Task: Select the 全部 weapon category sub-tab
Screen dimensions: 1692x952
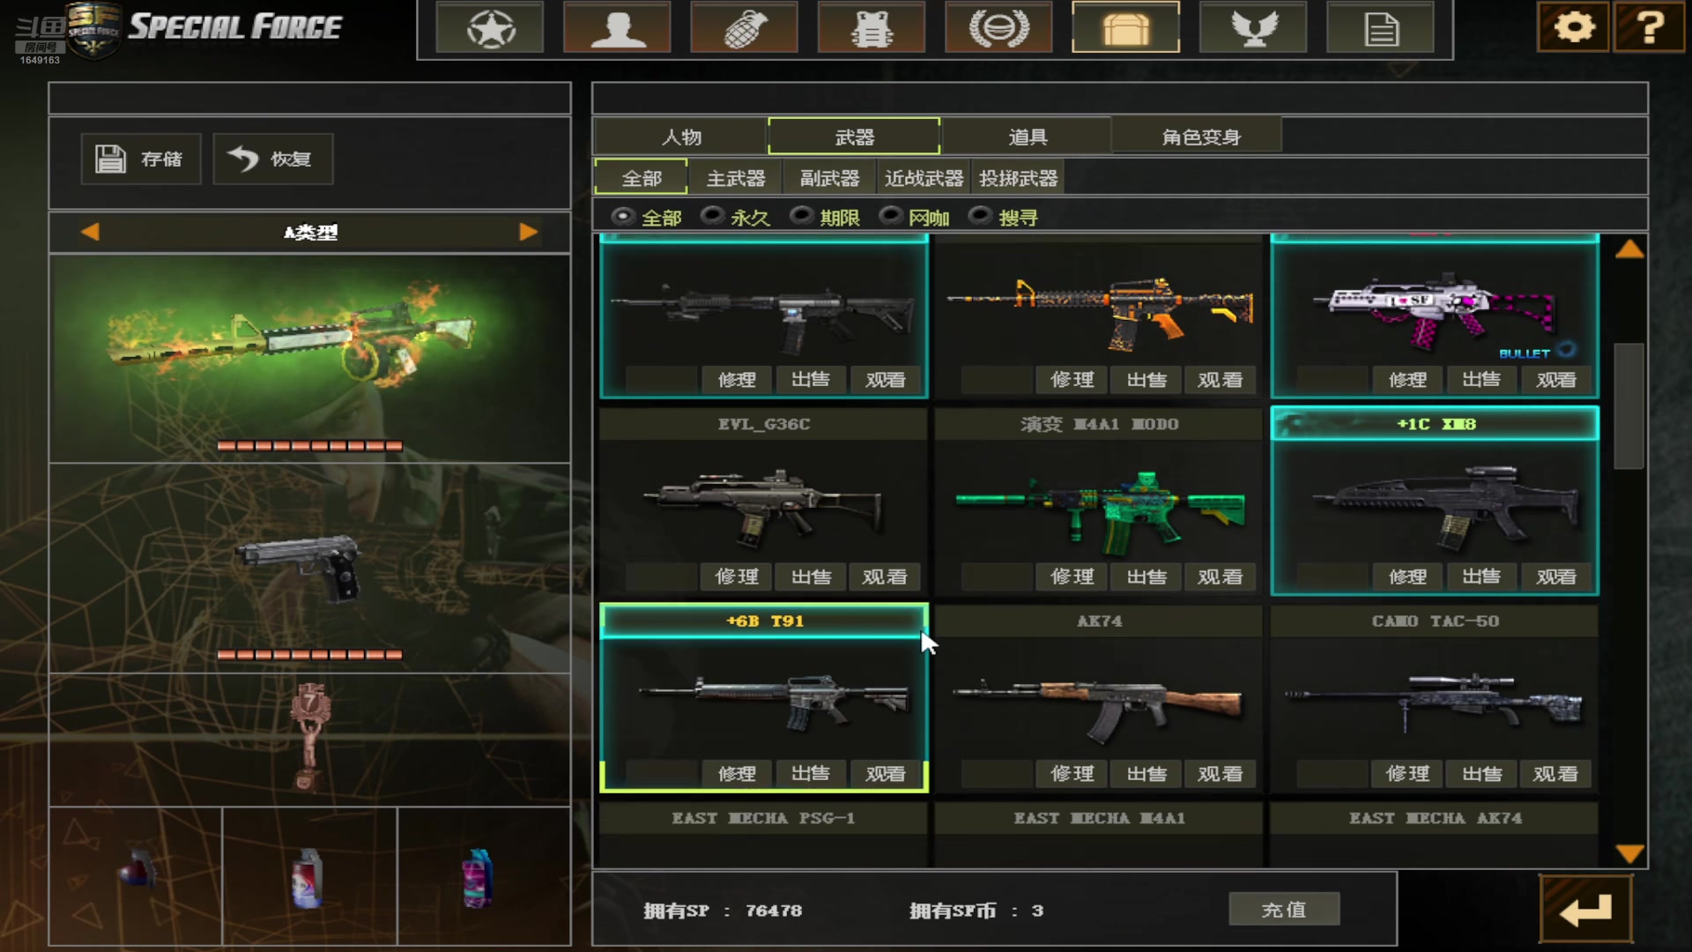Action: [642, 178]
